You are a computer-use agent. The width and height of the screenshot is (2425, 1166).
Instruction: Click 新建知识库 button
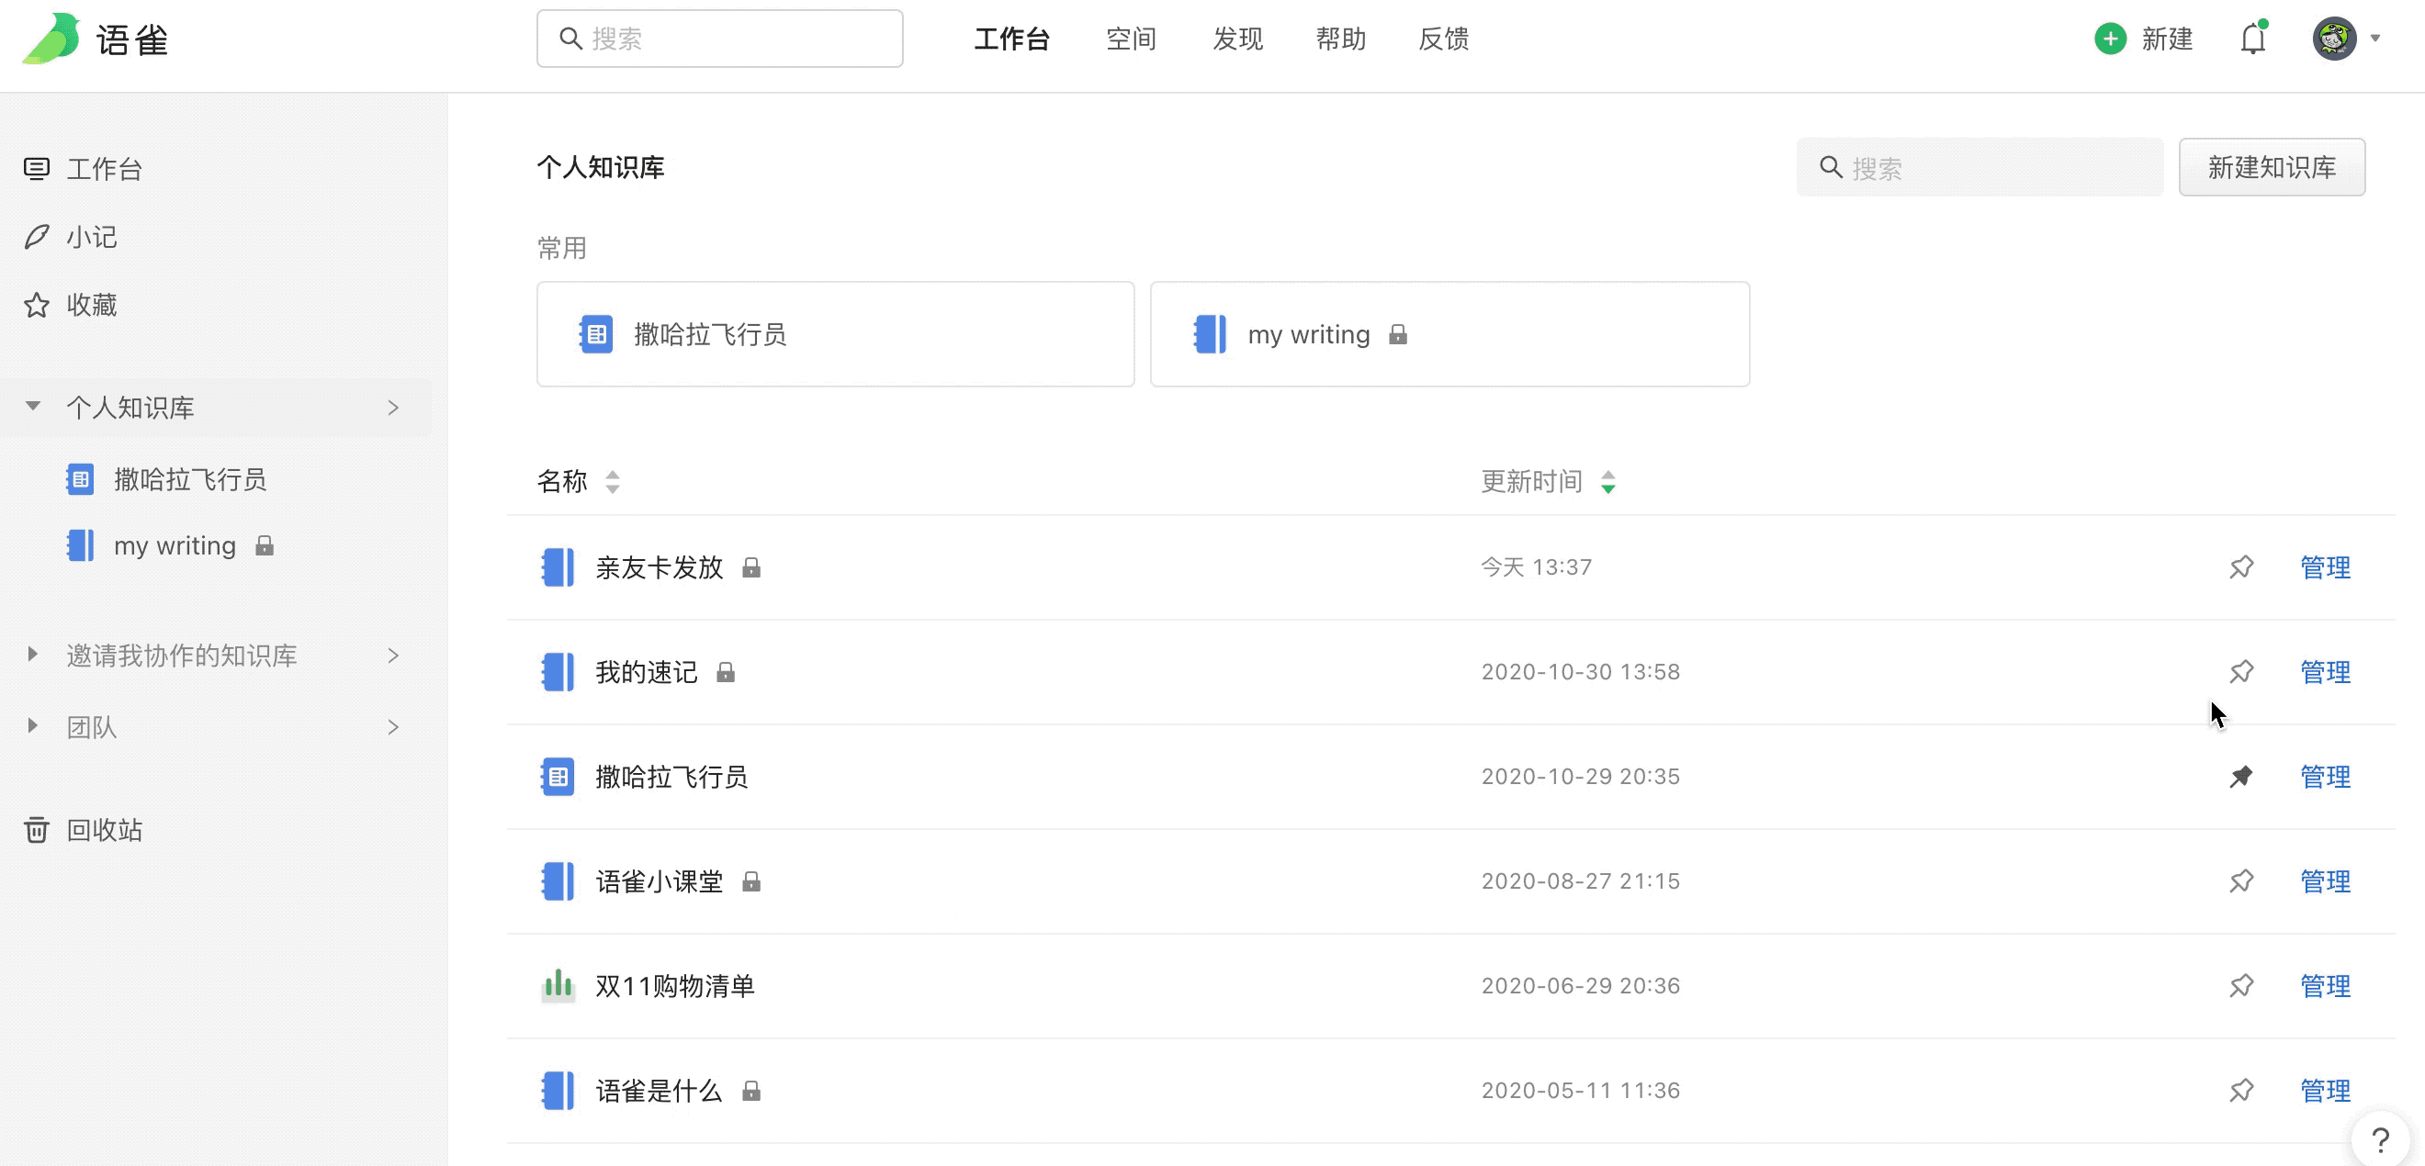point(2272,165)
